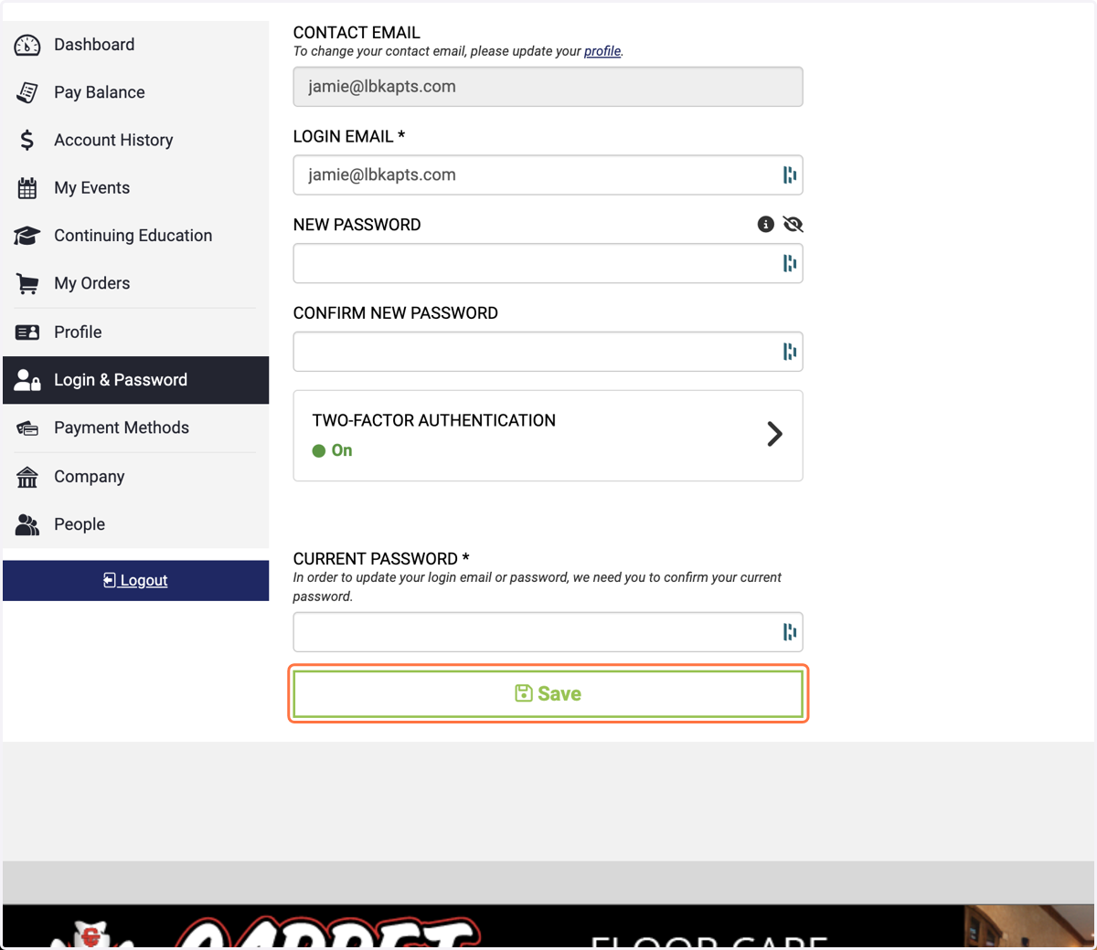The image size is (1097, 950).
Task: Focus the Current Password input field
Action: [x=548, y=632]
